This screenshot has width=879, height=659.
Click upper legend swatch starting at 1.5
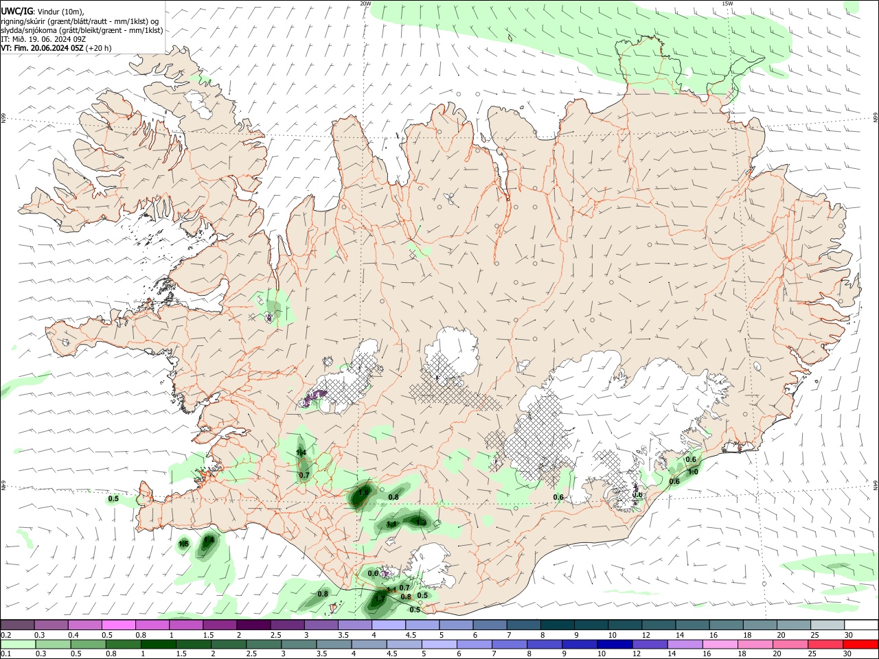[220, 625]
